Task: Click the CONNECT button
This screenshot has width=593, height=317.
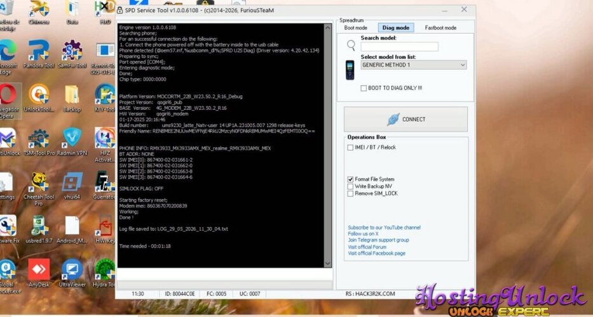Action: pos(406,119)
